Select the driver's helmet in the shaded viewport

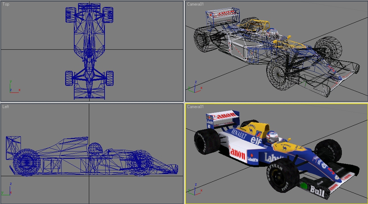[272, 137]
